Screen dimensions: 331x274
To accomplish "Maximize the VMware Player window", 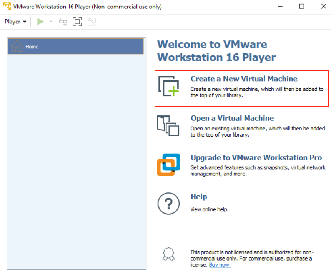I will [x=302, y=7].
